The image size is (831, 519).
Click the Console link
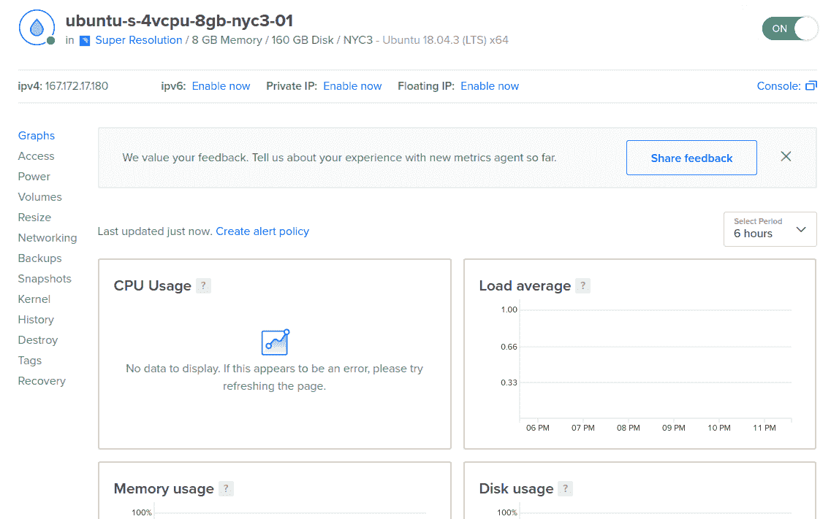pos(778,86)
